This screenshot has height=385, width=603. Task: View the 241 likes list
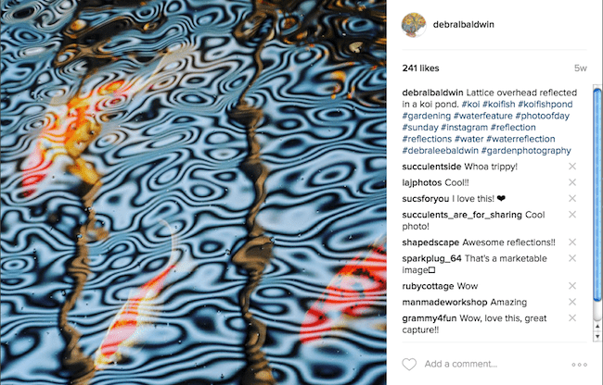click(x=421, y=68)
